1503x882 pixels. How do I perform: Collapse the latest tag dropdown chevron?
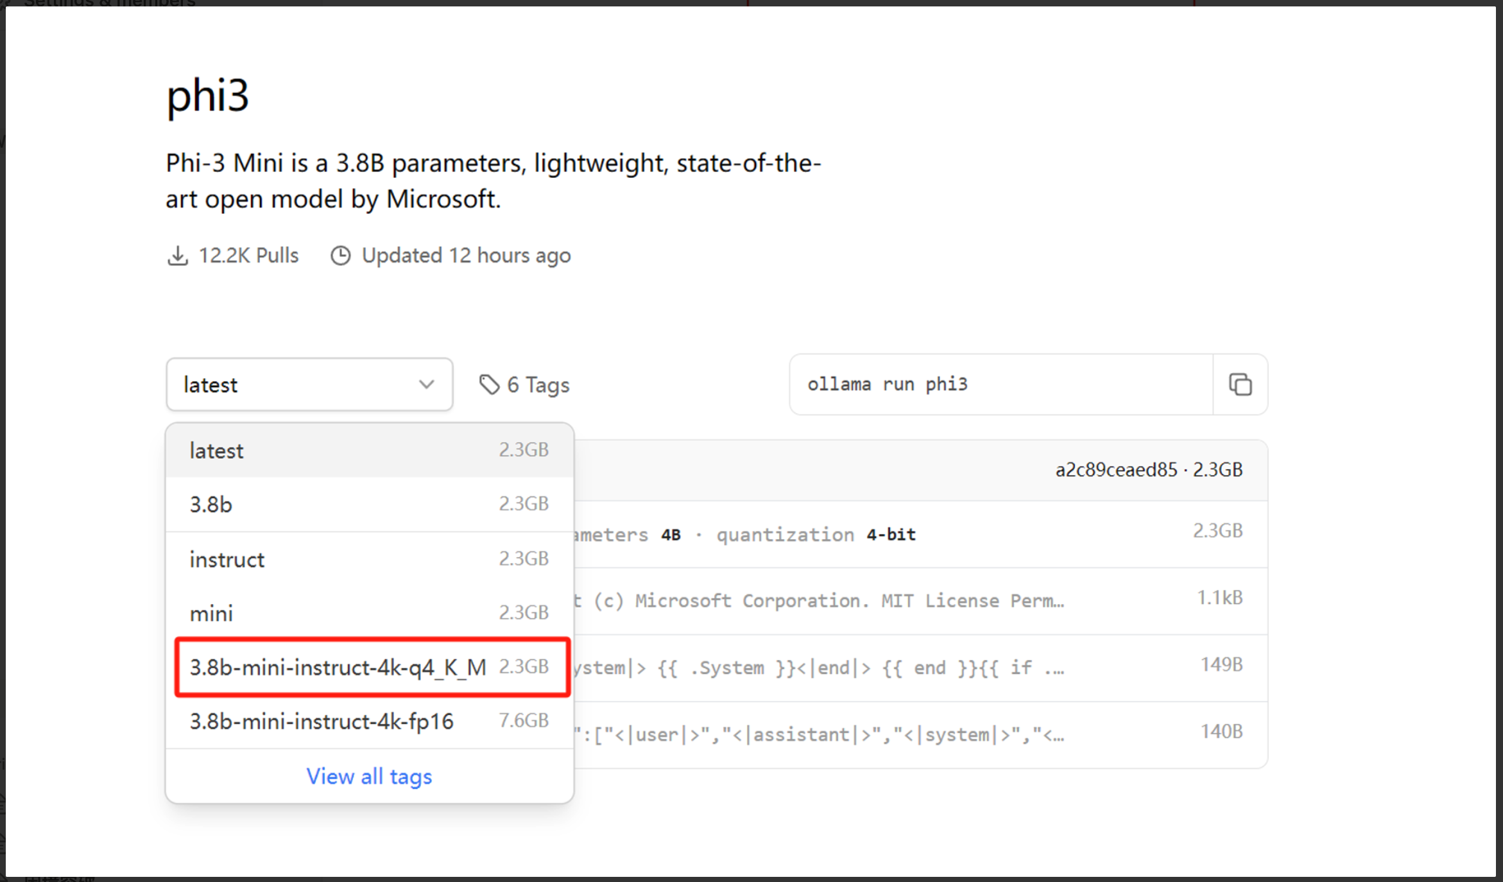tap(427, 385)
